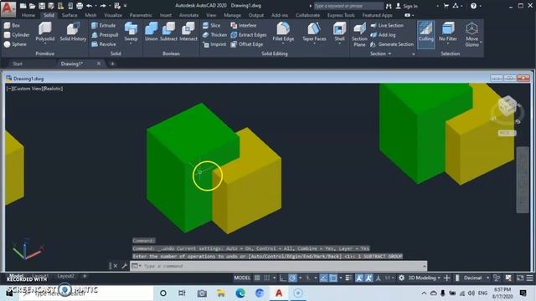
Task: Toggle Live Section
Action: [387, 25]
